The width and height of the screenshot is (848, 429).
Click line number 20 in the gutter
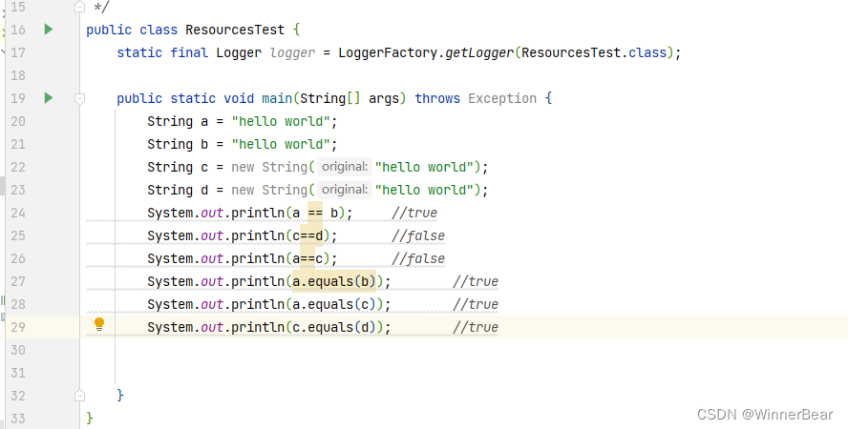[18, 121]
